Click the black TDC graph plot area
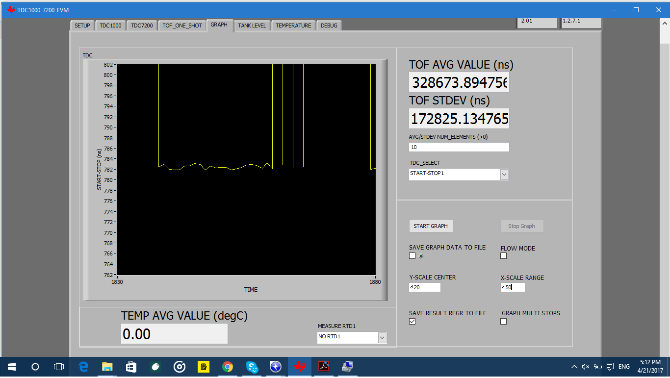This screenshot has height=378, width=670. [246, 169]
